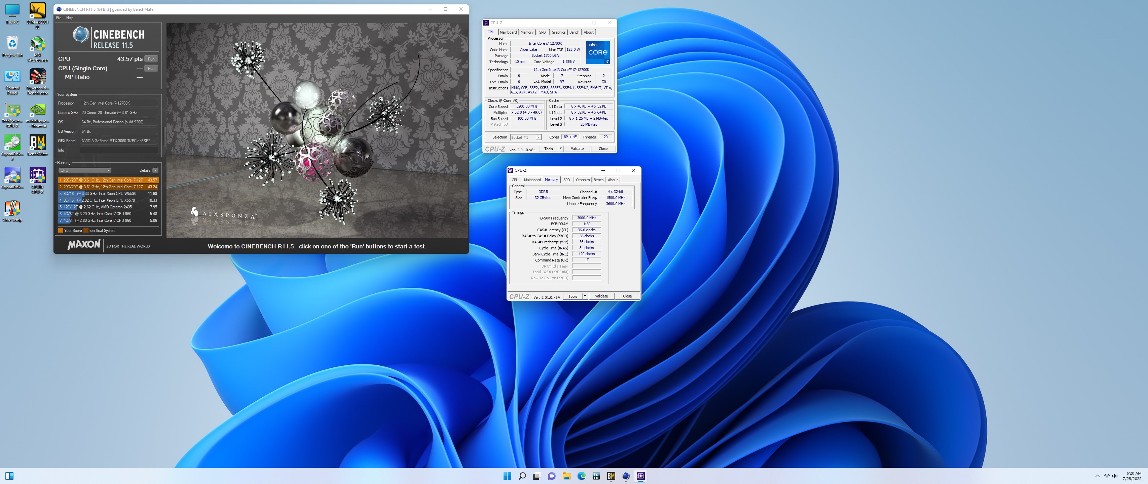Open the Widgets icon in the taskbar
The width and height of the screenshot is (1148, 484).
(x=9, y=476)
